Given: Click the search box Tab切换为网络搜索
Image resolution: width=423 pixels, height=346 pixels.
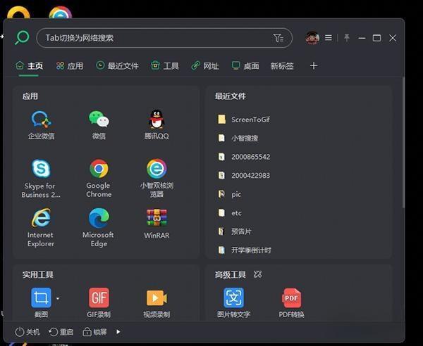Looking at the screenshot, I should 164,38.
